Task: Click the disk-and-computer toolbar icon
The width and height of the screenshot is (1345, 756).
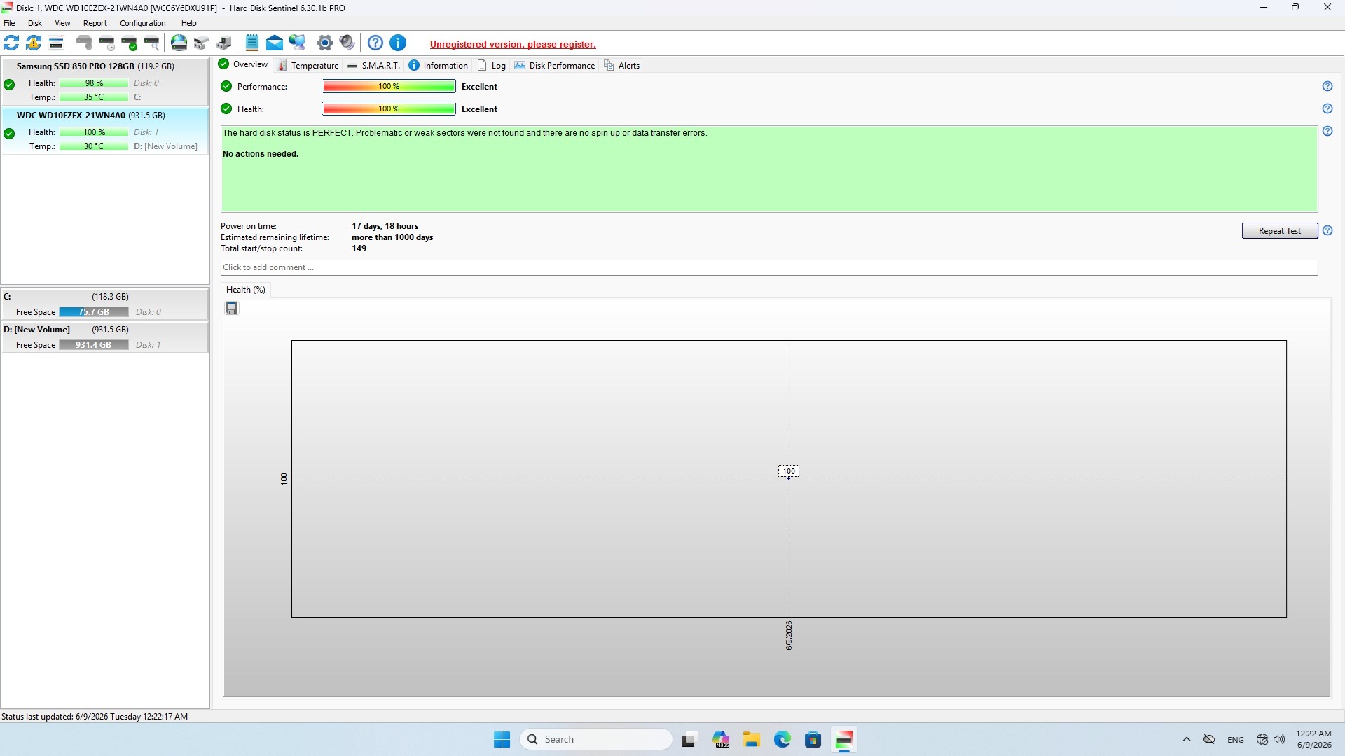Action: point(224,43)
